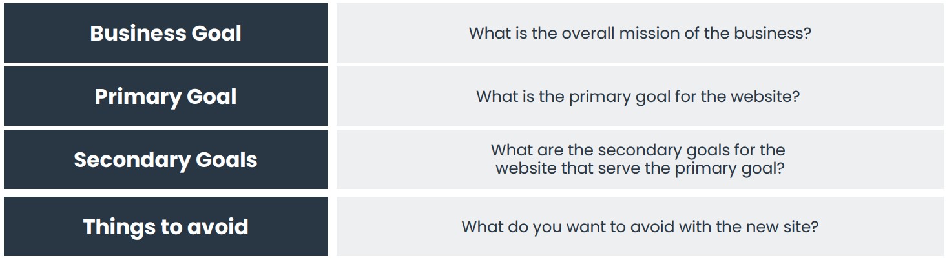Click the line "website that serve the primary goal?"

(x=638, y=169)
